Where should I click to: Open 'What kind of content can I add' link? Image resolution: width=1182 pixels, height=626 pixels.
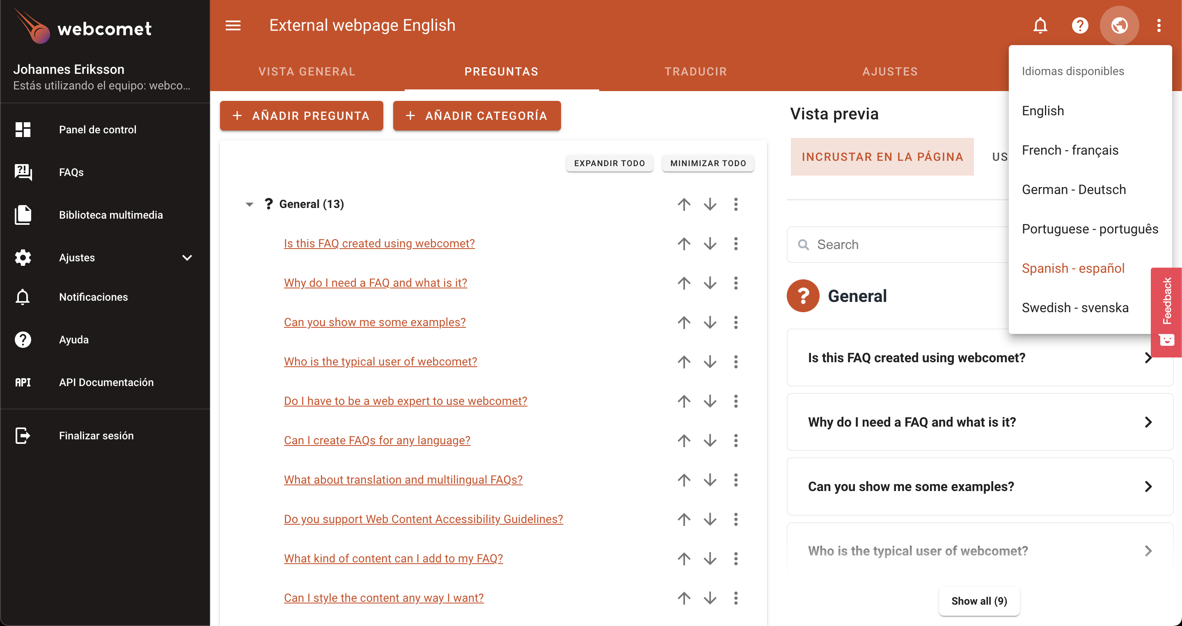click(393, 559)
